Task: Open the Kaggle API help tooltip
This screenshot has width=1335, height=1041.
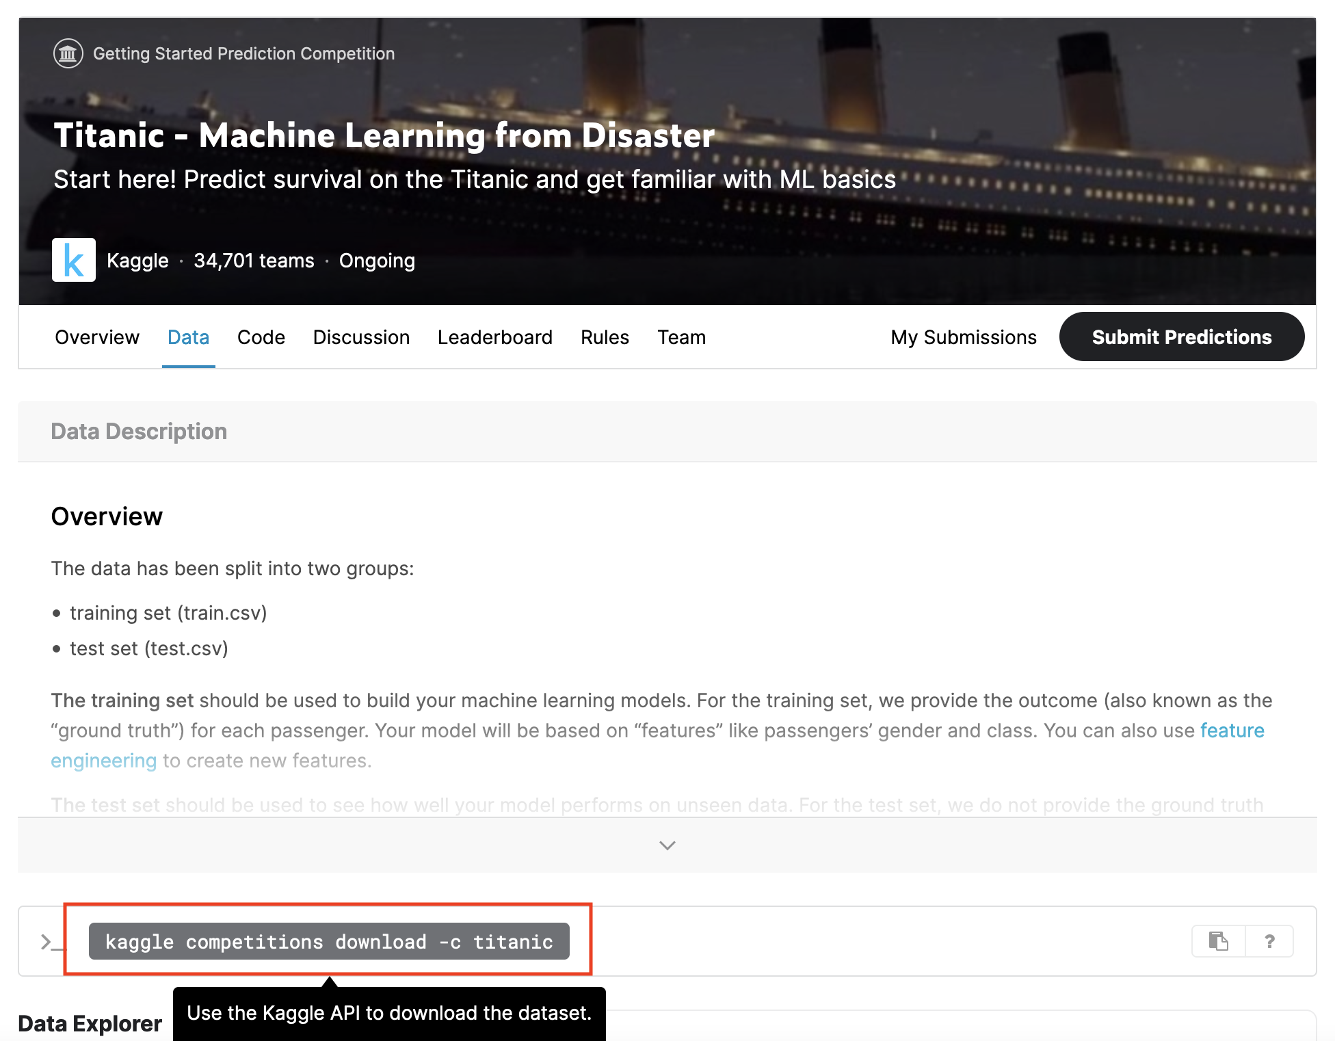Action: click(x=1270, y=941)
